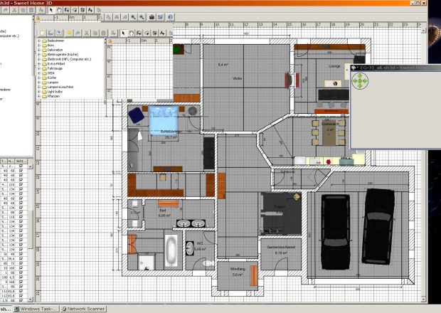441x313 pixels.
Task: Expand the Küche category node
Action: tap(39, 78)
